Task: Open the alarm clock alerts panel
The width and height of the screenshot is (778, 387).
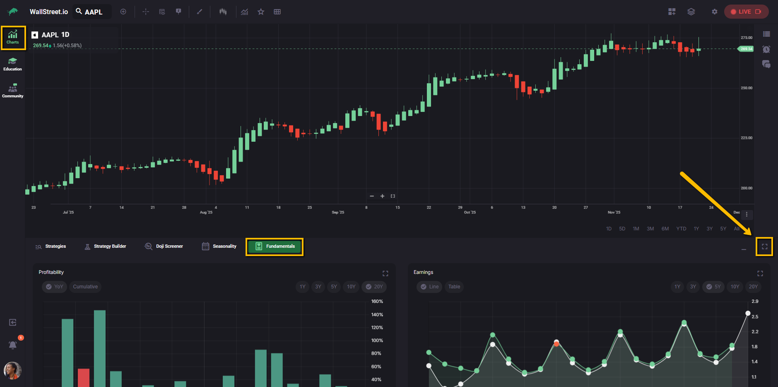Action: tap(766, 49)
